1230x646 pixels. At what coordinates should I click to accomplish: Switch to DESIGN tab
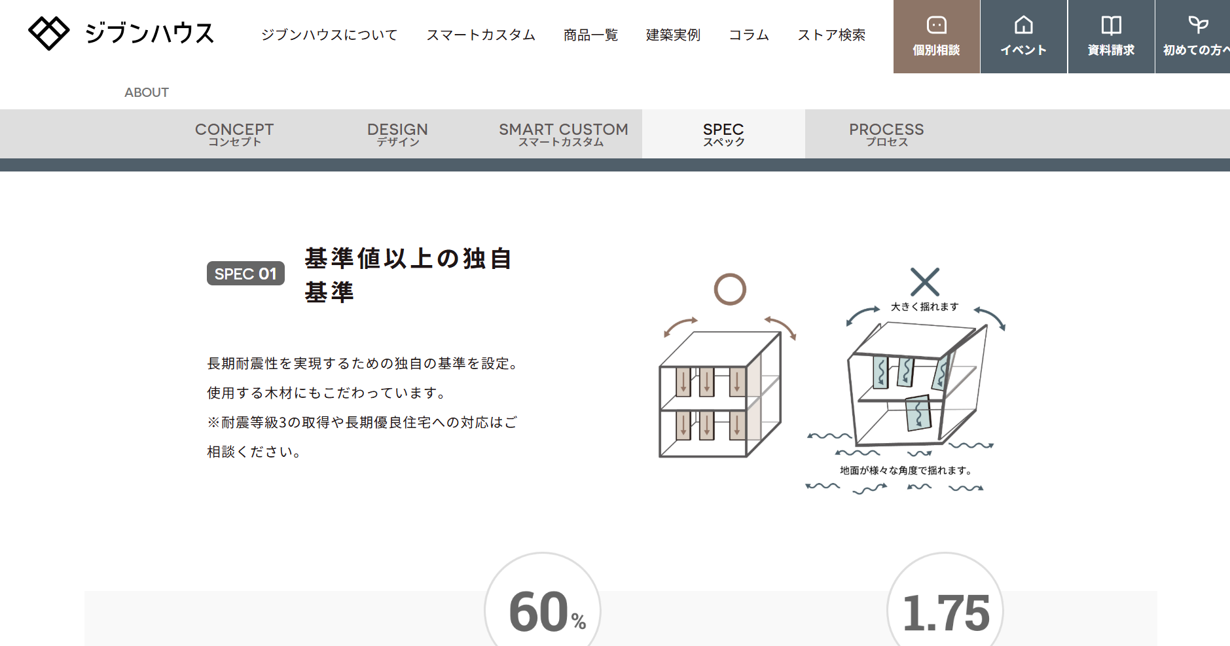tap(397, 134)
